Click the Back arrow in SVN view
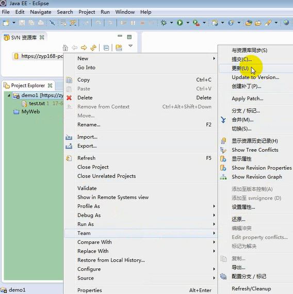293x294 pixels. tap(75, 48)
